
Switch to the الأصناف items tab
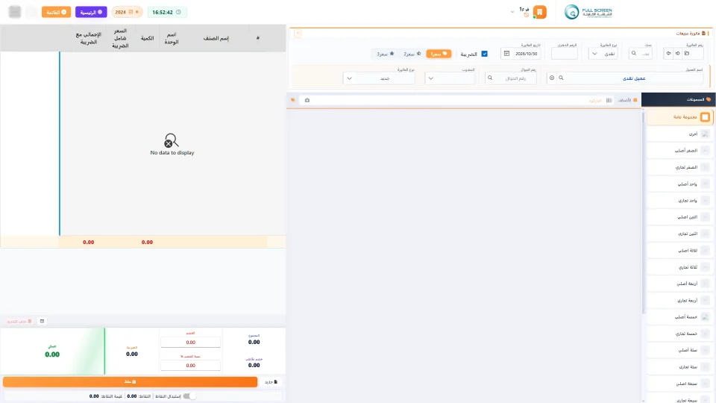[627, 100]
